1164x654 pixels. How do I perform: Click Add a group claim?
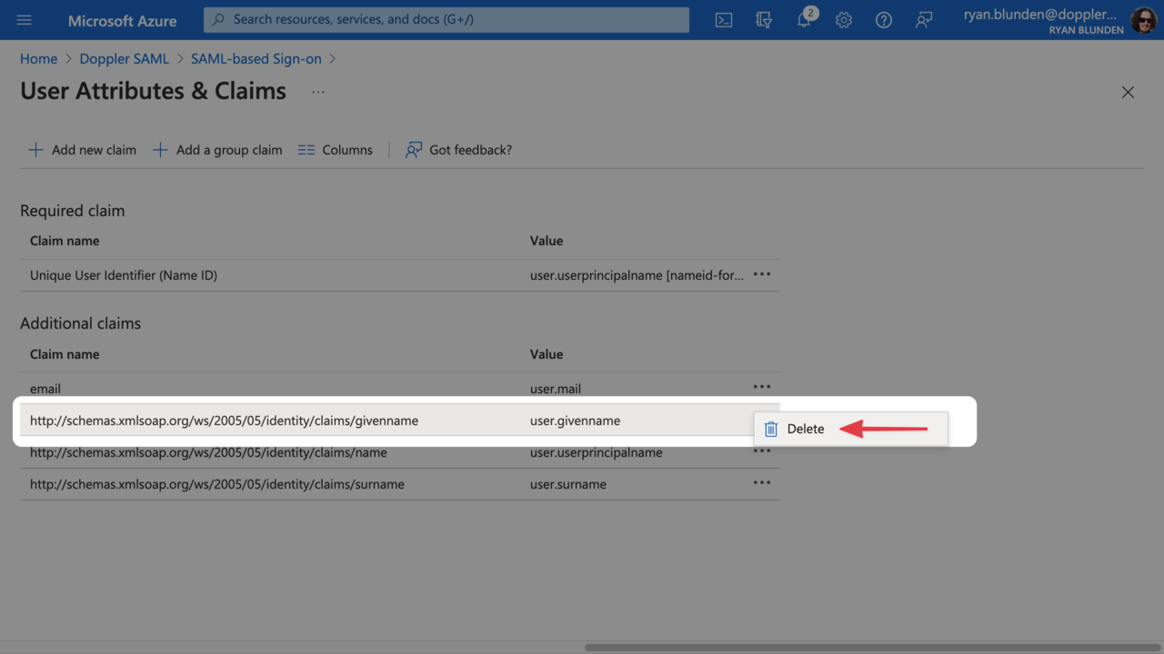(x=217, y=150)
